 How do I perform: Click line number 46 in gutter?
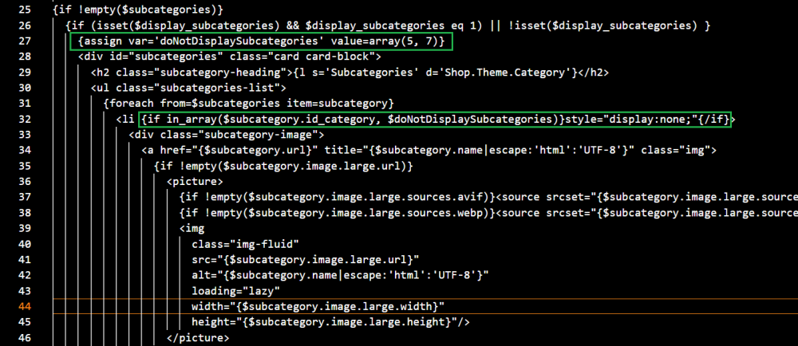click(x=25, y=337)
